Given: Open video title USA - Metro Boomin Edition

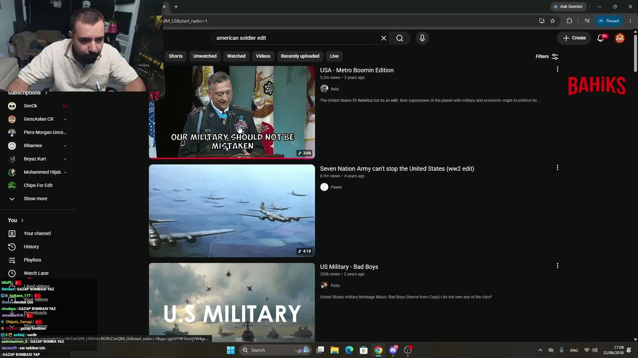Looking at the screenshot, I should [357, 70].
